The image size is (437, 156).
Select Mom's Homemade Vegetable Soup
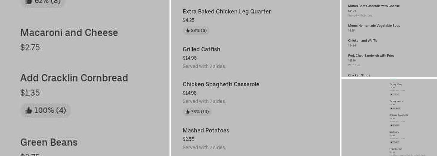coord(374,26)
